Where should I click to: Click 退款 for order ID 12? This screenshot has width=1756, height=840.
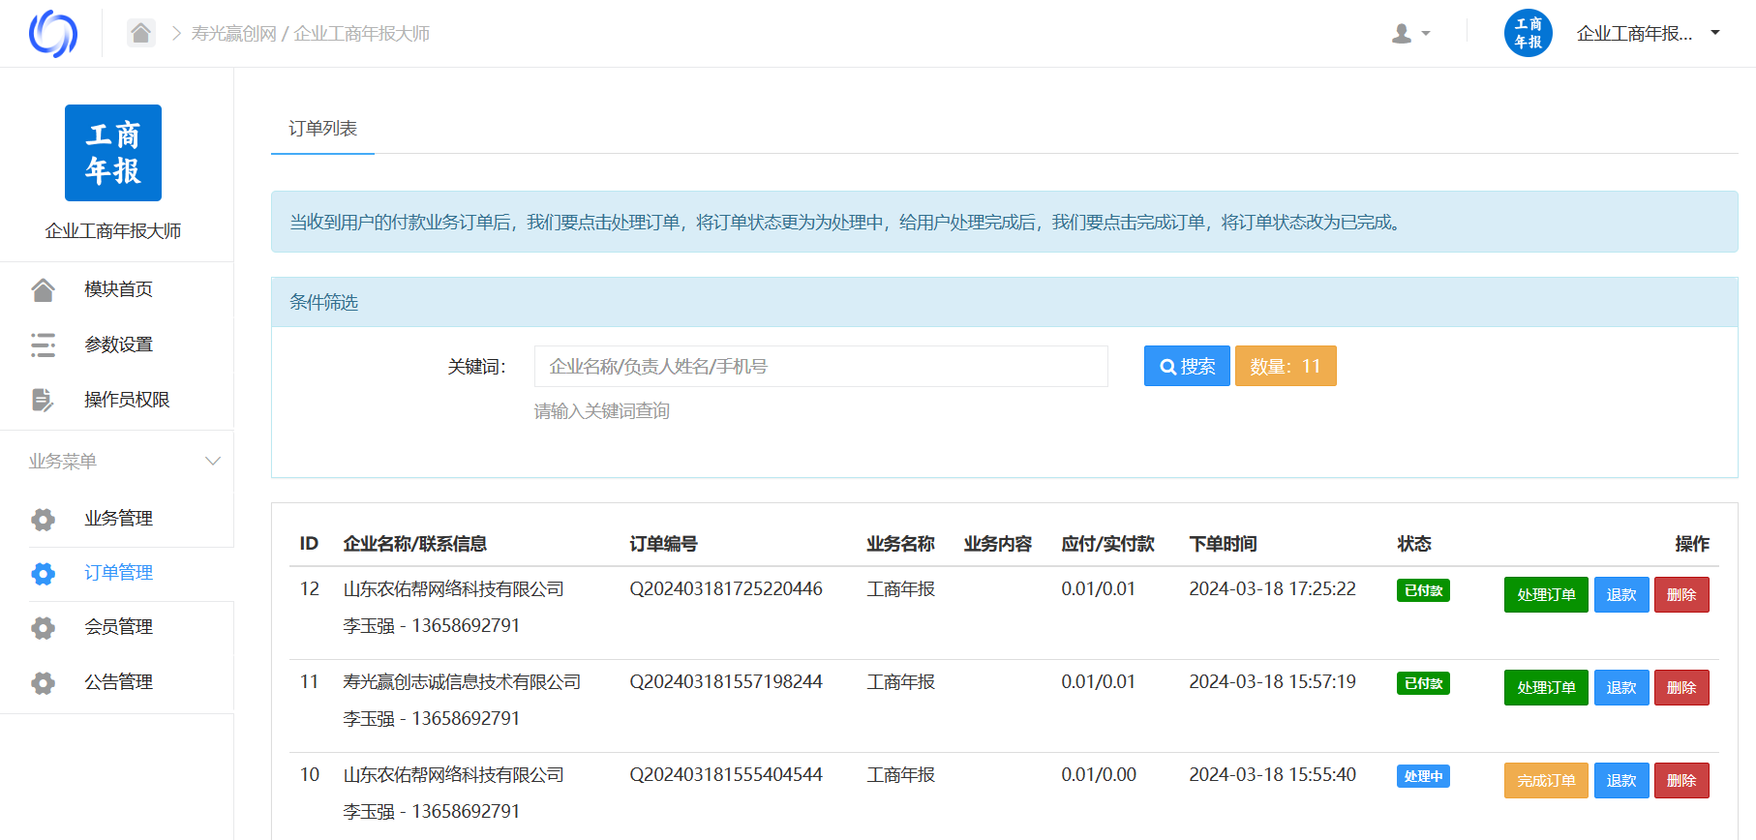pyautogui.click(x=1621, y=594)
